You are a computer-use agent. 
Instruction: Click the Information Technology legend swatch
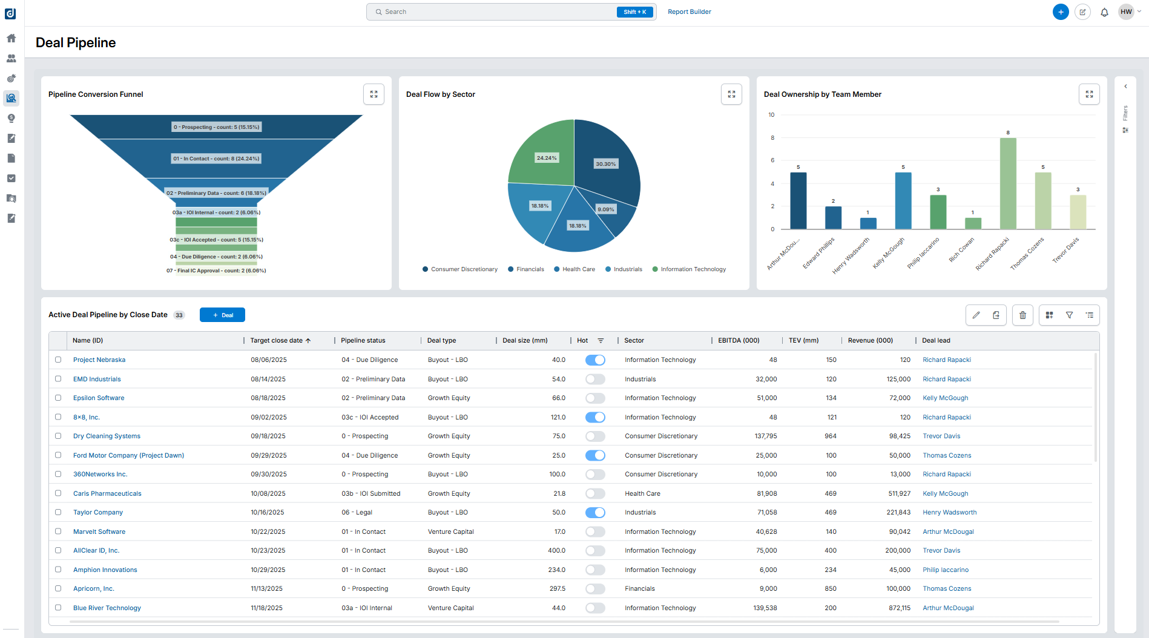click(x=655, y=269)
